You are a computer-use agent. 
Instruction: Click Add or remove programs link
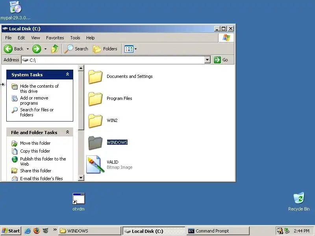click(x=34, y=101)
